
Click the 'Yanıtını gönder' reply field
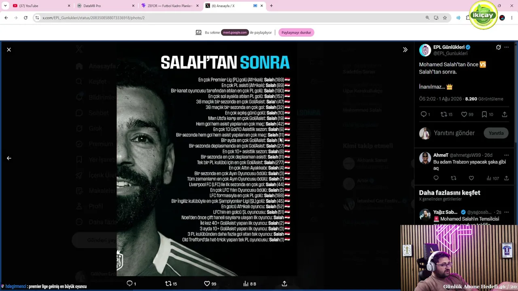(454, 133)
